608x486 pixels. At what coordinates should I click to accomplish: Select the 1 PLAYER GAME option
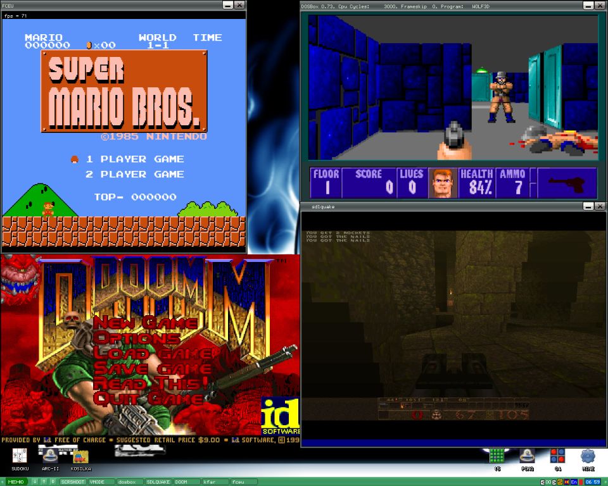[135, 159]
